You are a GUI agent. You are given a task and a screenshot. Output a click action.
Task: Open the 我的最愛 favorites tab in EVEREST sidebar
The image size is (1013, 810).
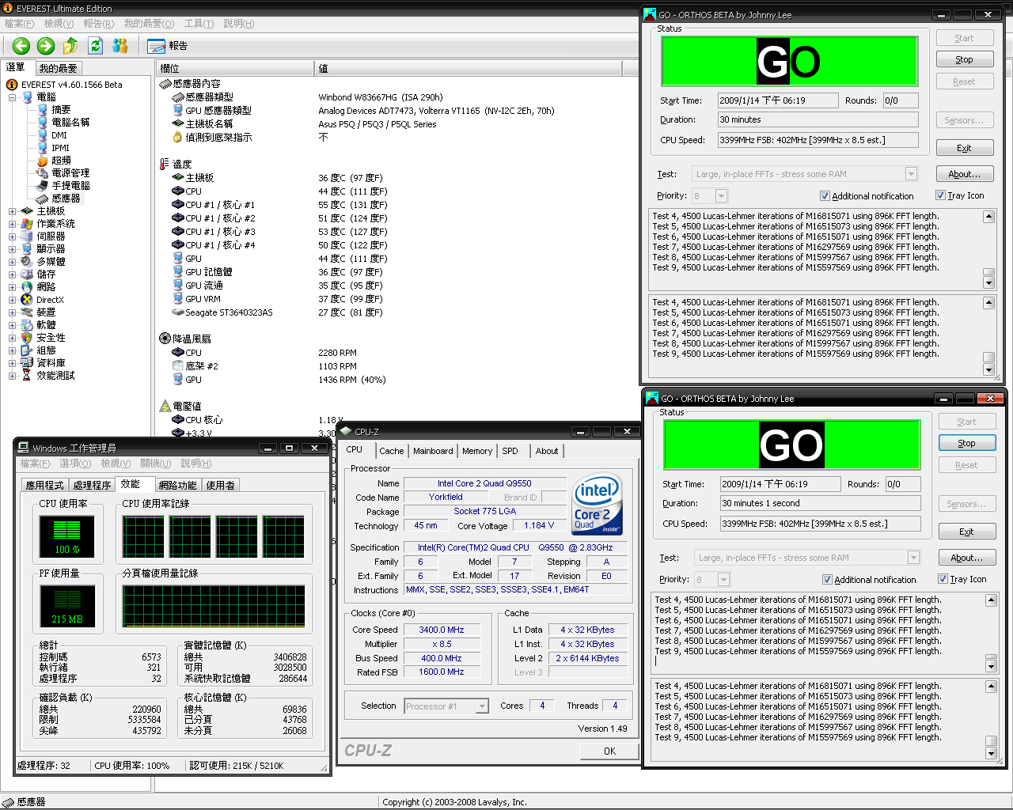58,69
